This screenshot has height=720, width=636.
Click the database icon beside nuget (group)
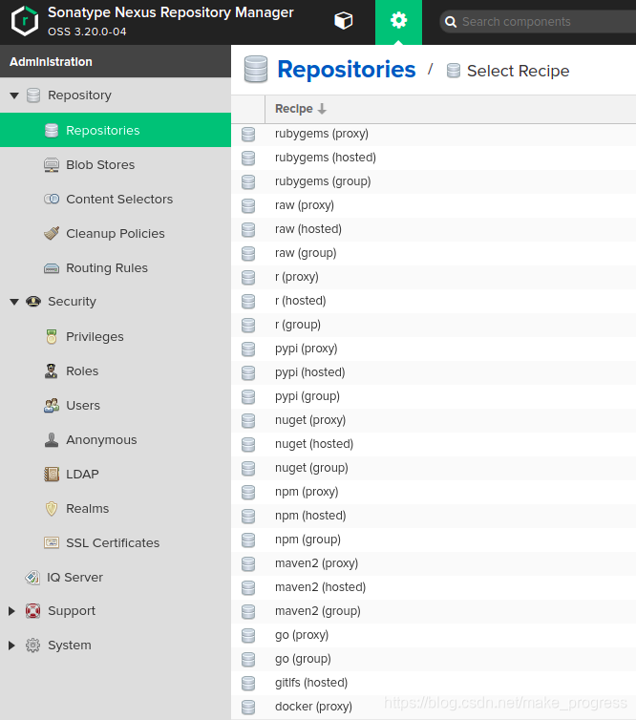coord(248,468)
